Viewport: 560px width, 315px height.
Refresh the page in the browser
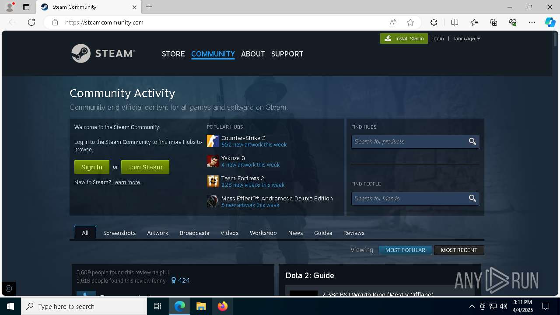(31, 22)
